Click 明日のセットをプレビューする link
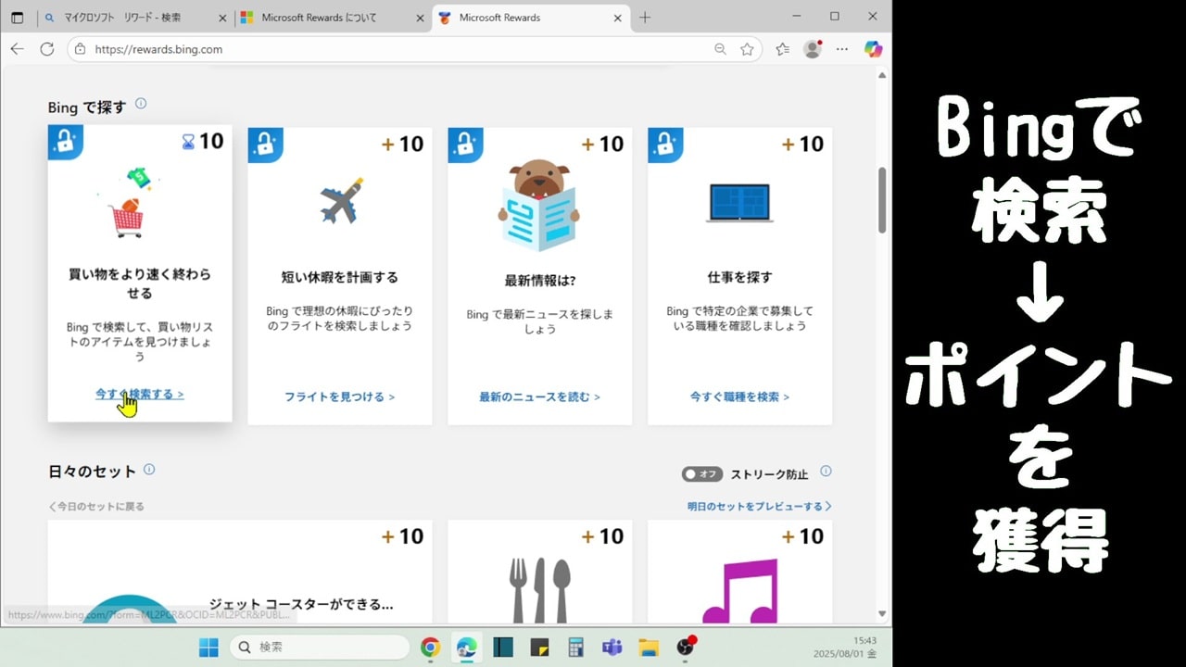 pos(759,507)
